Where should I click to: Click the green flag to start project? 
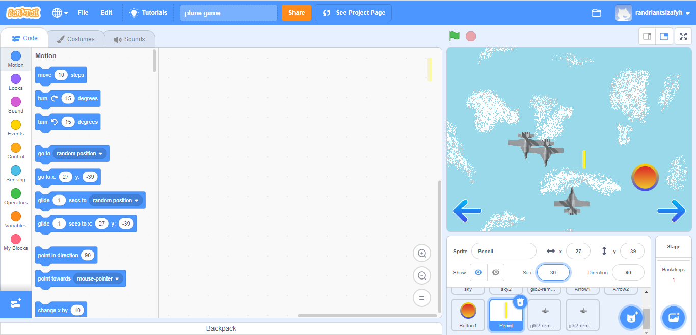coord(454,36)
